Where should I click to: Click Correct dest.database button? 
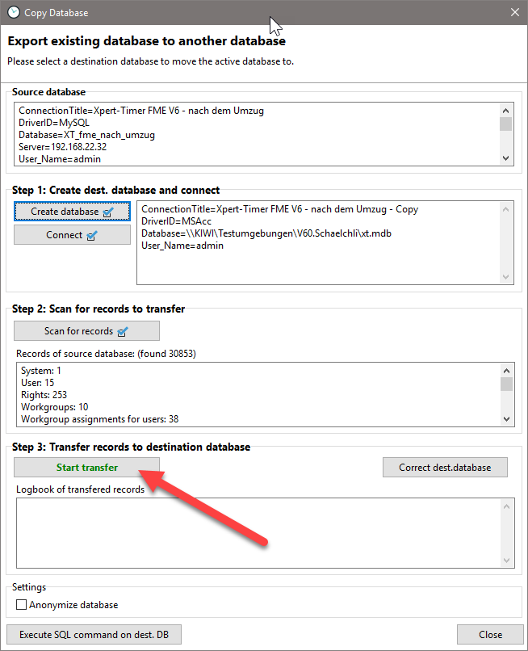[447, 468]
